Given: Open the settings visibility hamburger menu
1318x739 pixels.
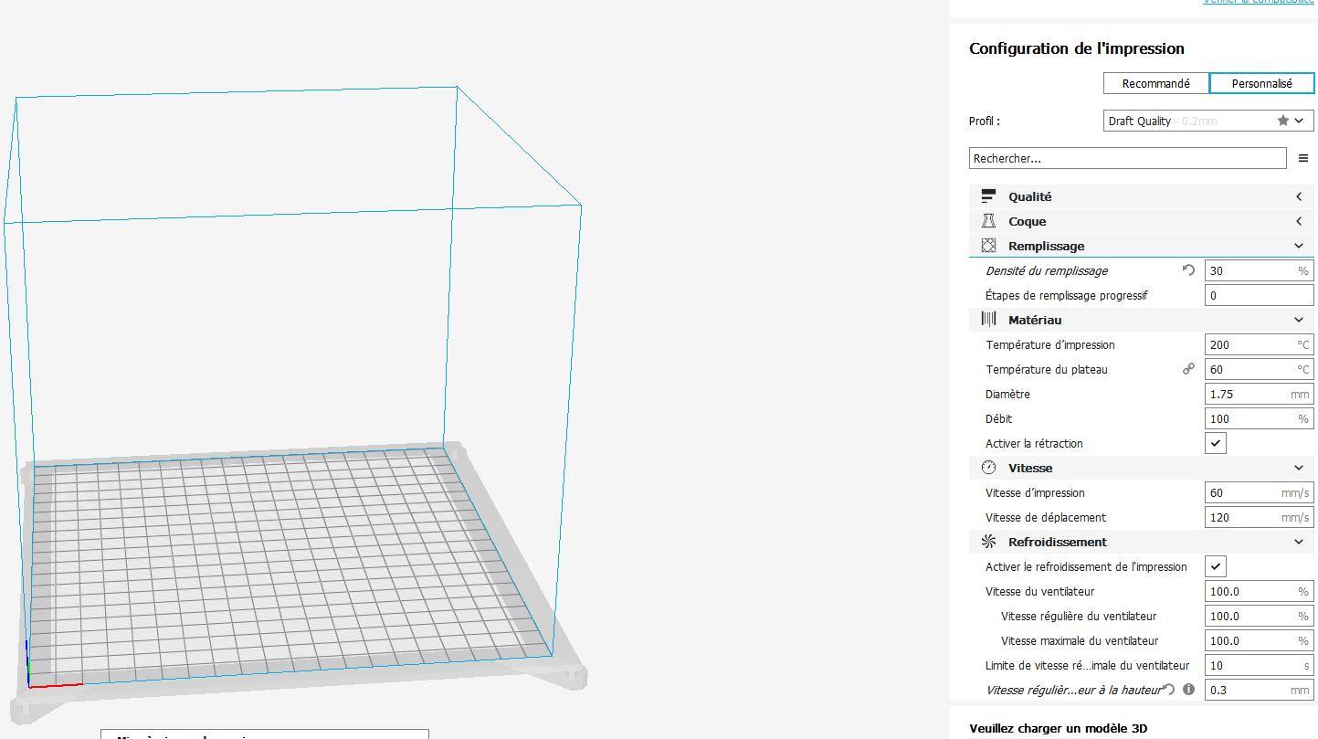Looking at the screenshot, I should coord(1303,158).
